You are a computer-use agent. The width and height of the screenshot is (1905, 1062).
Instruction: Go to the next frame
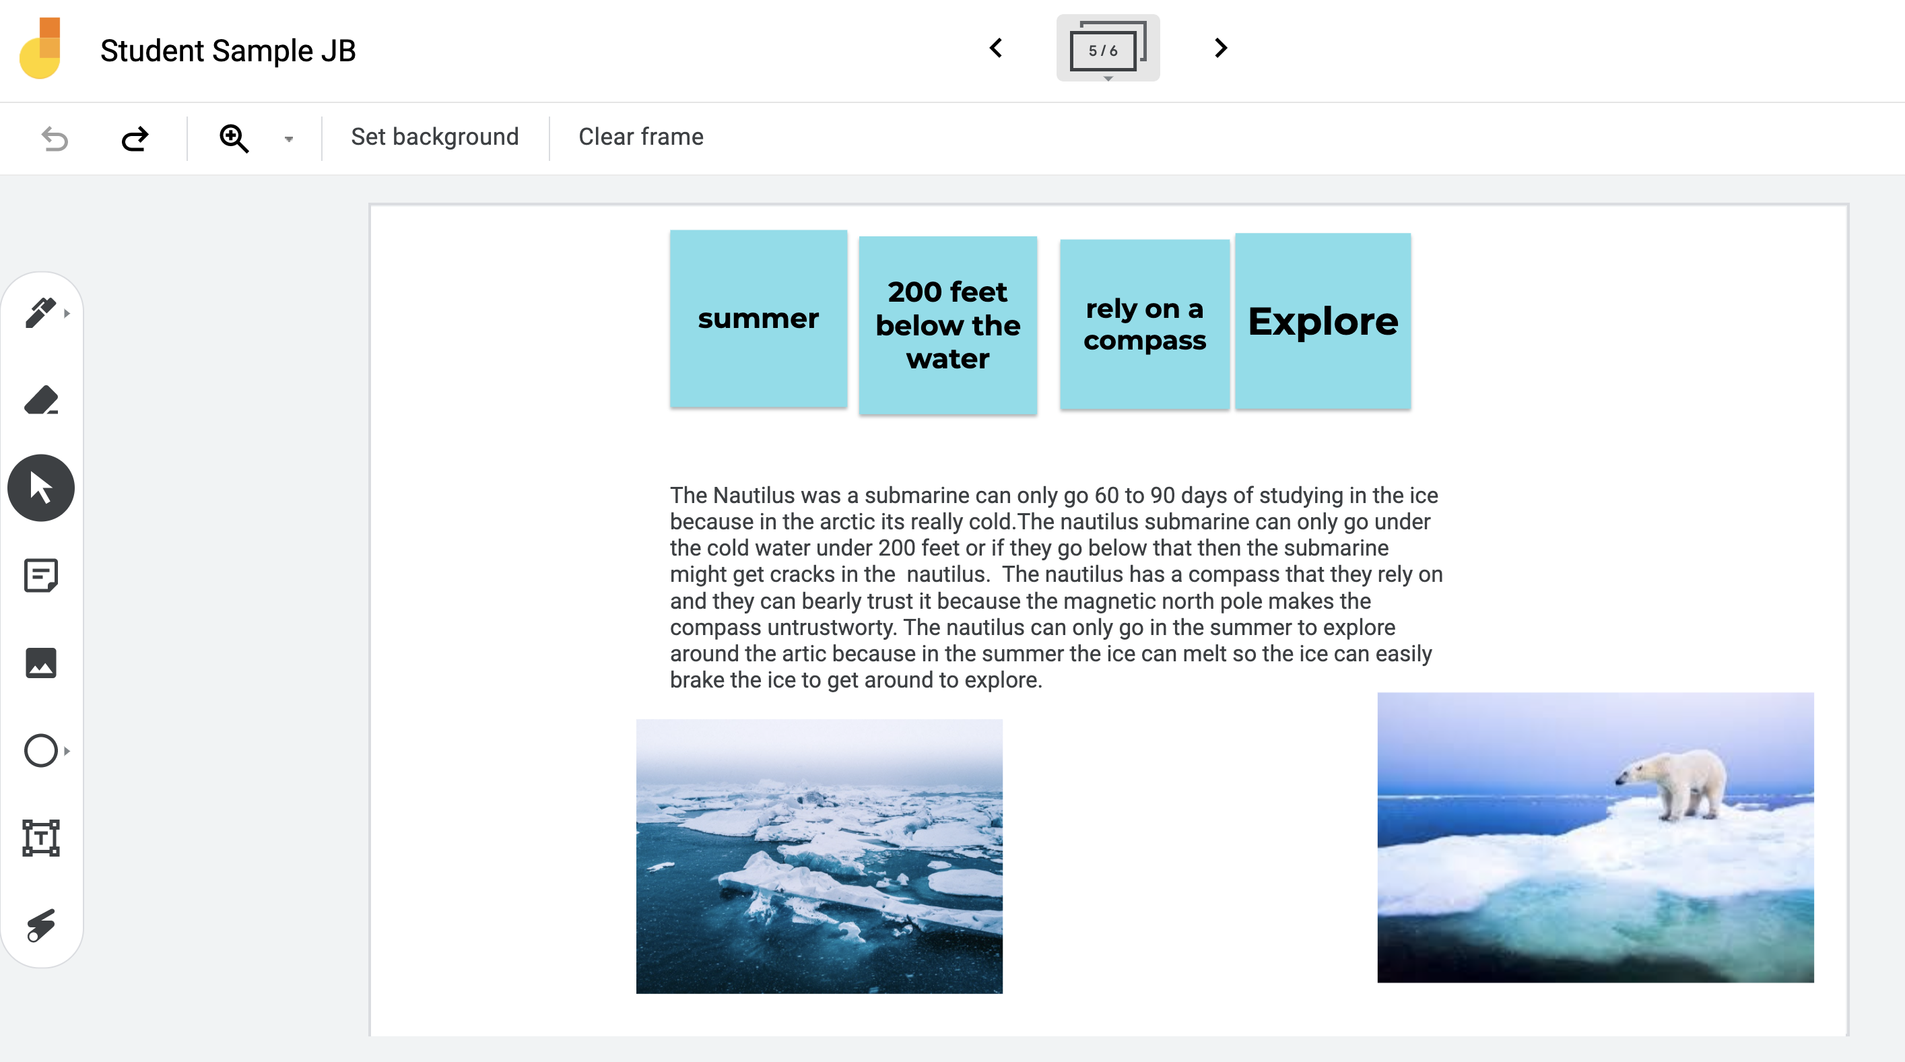tap(1220, 48)
